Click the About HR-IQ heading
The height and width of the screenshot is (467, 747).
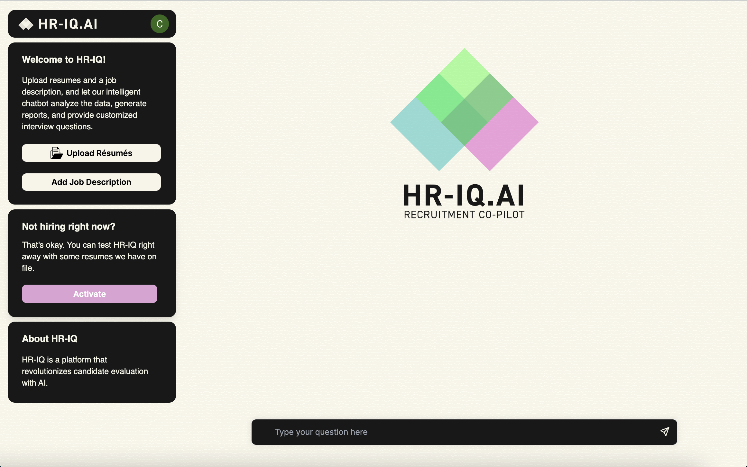click(x=50, y=339)
